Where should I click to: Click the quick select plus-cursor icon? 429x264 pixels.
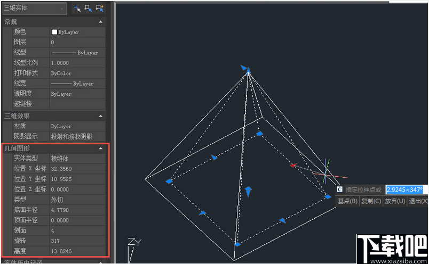point(77,9)
